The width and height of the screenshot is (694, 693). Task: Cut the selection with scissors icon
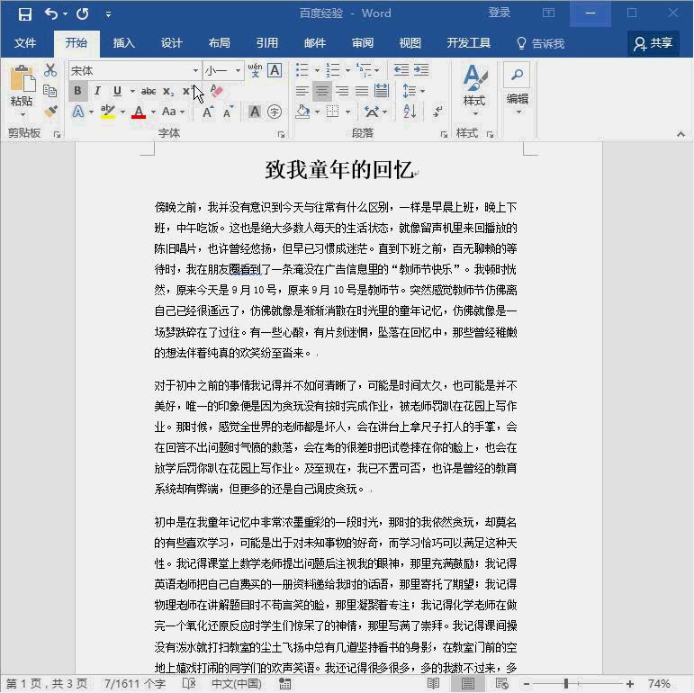point(50,70)
